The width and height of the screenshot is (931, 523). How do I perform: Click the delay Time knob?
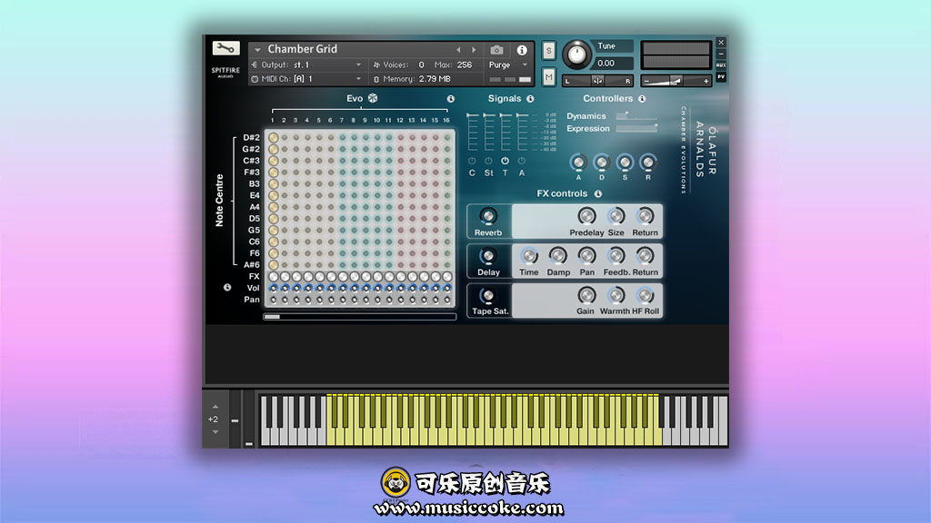(528, 256)
